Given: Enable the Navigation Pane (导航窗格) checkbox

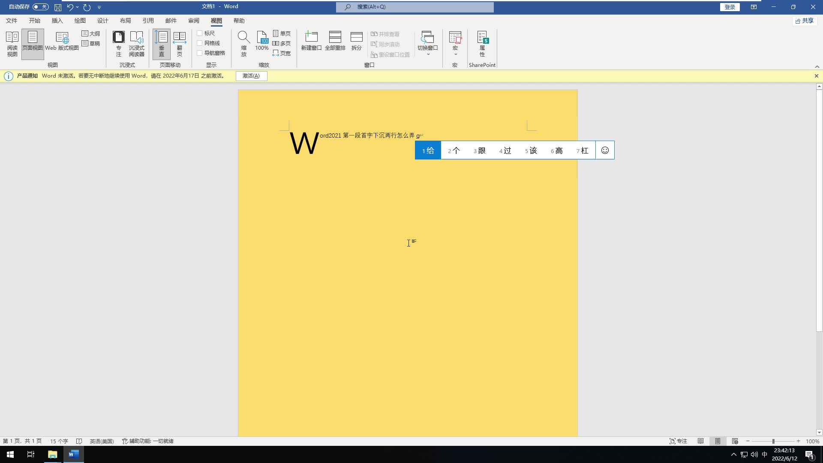Looking at the screenshot, I should pos(199,53).
